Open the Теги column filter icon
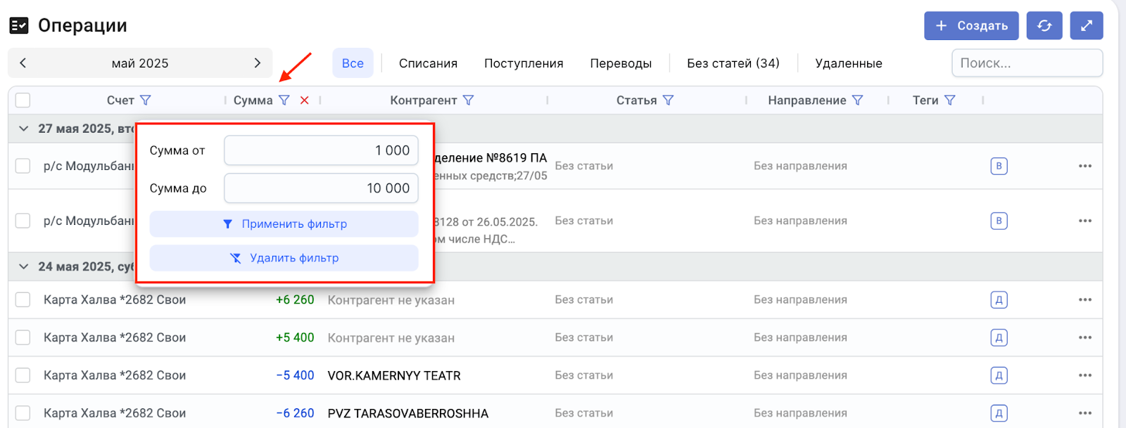This screenshot has height=428, width=1126. click(x=950, y=100)
